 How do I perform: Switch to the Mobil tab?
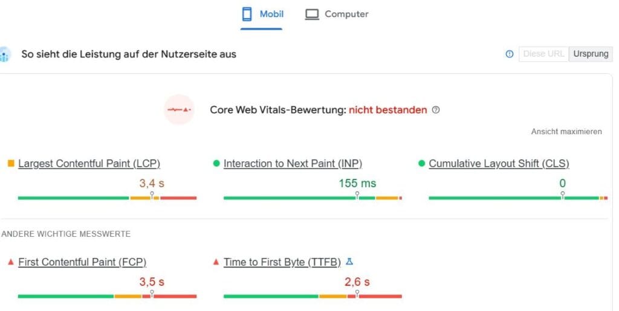click(x=271, y=14)
